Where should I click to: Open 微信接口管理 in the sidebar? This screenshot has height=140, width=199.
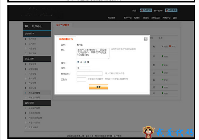[x=34, y=108]
